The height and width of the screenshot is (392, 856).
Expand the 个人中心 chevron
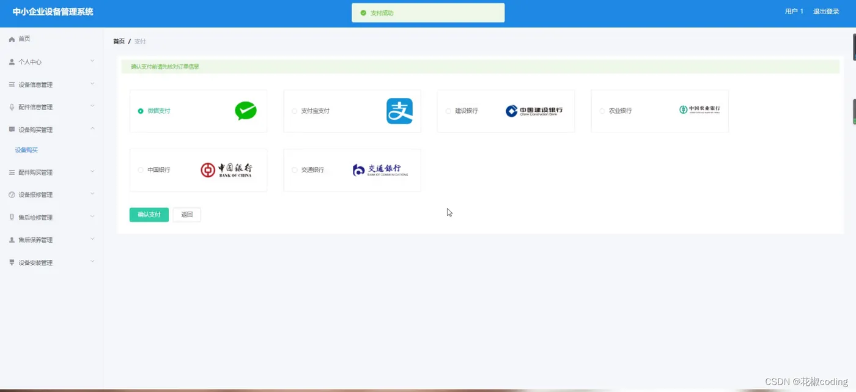point(92,61)
